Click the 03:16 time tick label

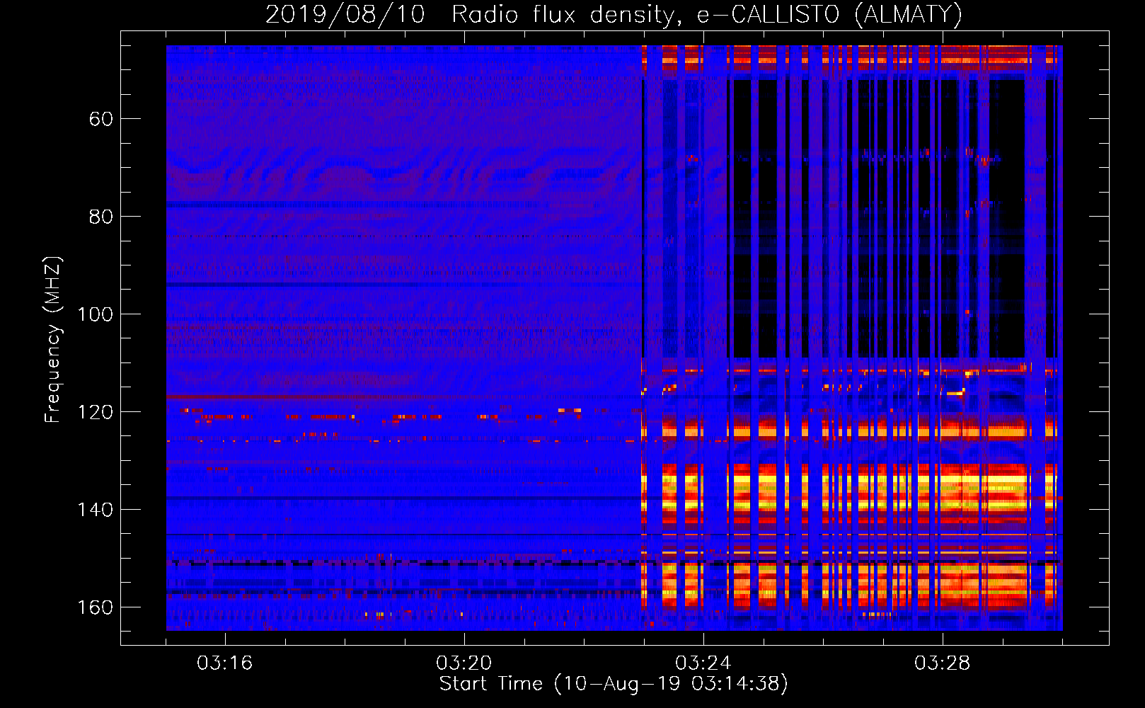click(224, 663)
